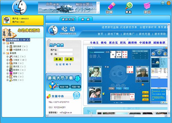Open 游戏充值 in the web navigation
Image resolution: width=172 pixels, height=123 pixels.
(x=145, y=34)
